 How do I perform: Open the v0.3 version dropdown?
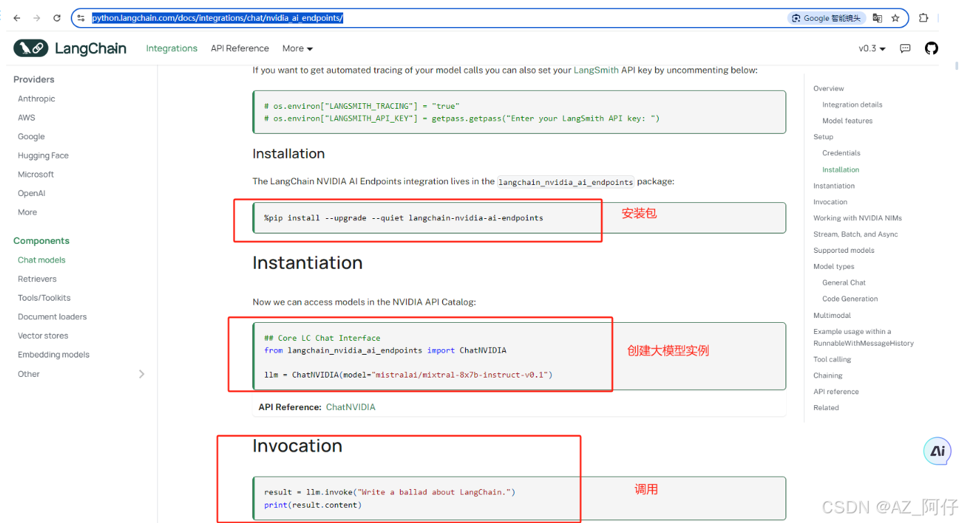tap(872, 48)
